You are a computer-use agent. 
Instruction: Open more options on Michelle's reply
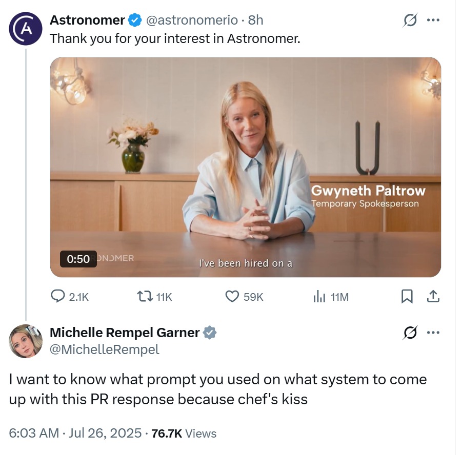(433, 333)
